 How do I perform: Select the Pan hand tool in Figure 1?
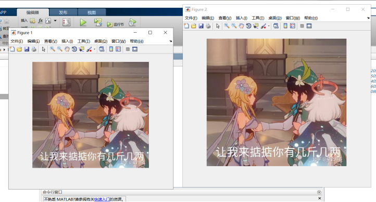click(x=67, y=49)
